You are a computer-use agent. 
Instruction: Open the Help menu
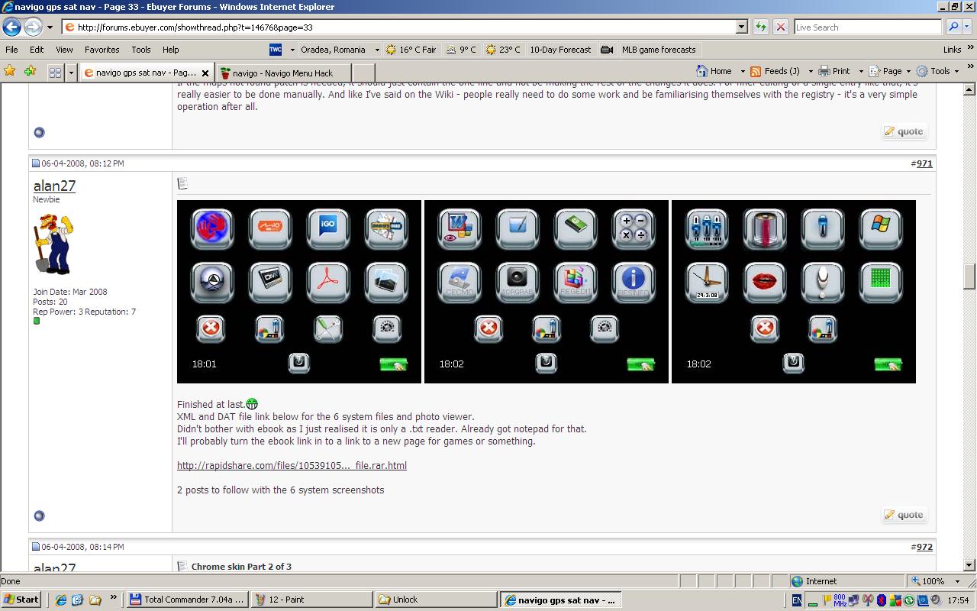(x=171, y=50)
